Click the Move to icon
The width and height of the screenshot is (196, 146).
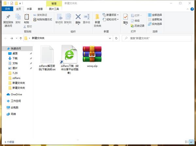click(x=59, y=17)
